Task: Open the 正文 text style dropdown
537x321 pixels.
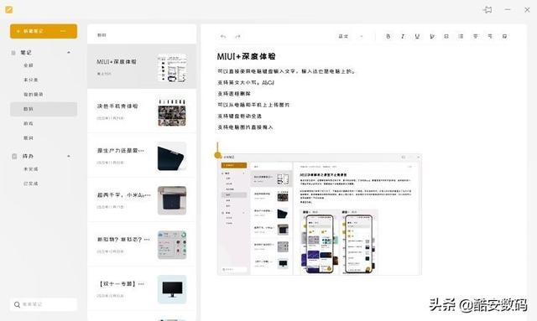Action: (x=351, y=36)
